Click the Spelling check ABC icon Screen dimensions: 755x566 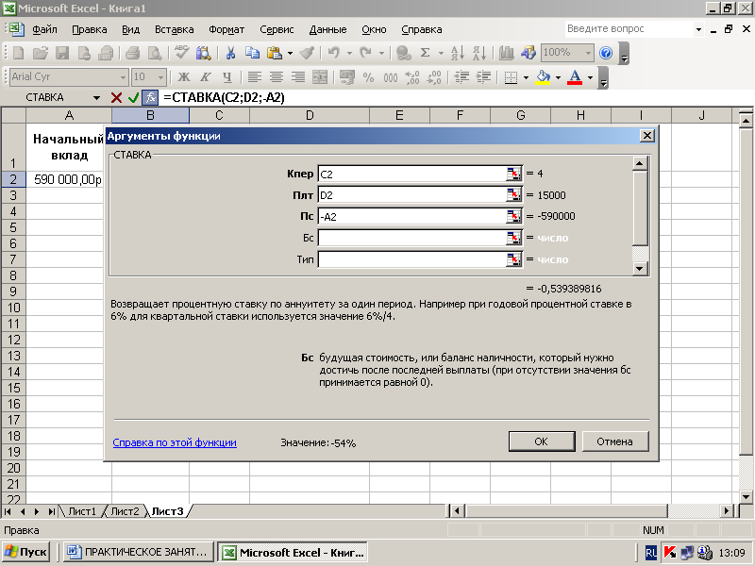[181, 53]
